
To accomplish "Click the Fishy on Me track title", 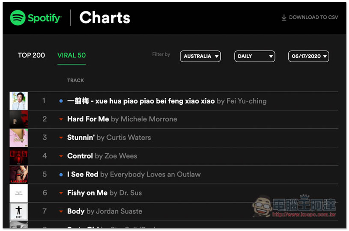I will [88, 193].
